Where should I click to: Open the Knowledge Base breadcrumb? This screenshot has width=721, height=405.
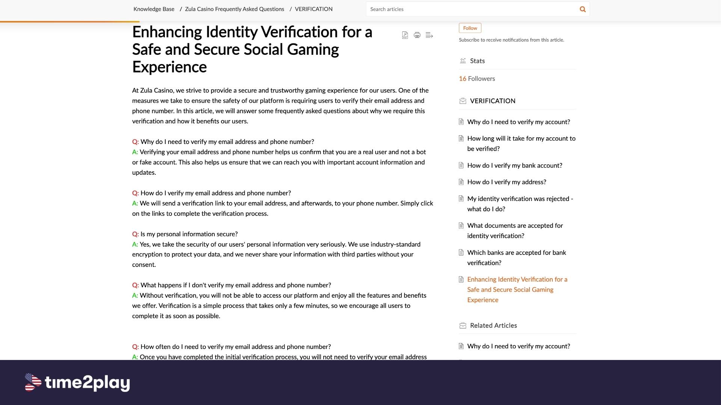(x=154, y=9)
